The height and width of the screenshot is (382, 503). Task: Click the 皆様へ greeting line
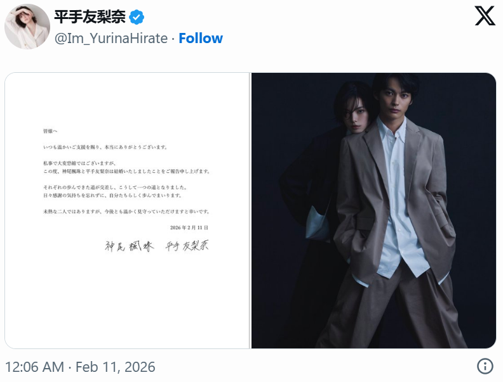[x=50, y=131]
